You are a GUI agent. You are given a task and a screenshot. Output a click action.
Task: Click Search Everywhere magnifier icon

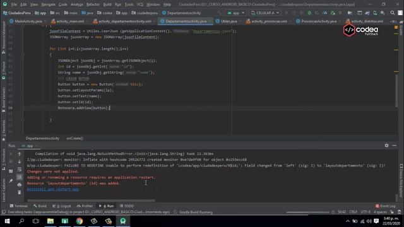393,13
